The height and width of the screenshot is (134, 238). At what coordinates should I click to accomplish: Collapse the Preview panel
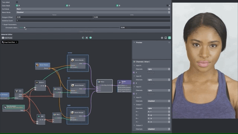pyautogui.click(x=134, y=42)
